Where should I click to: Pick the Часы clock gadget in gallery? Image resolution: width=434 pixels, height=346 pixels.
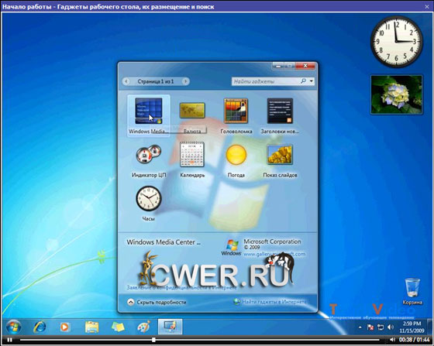[149, 198]
